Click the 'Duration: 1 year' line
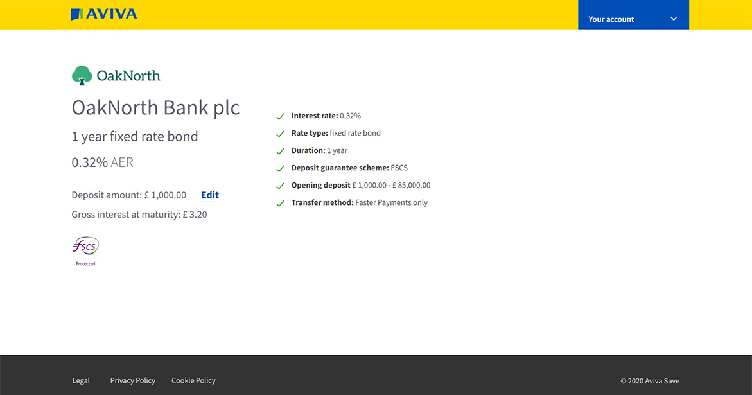Screen dimensions: 752x395 point(319,150)
